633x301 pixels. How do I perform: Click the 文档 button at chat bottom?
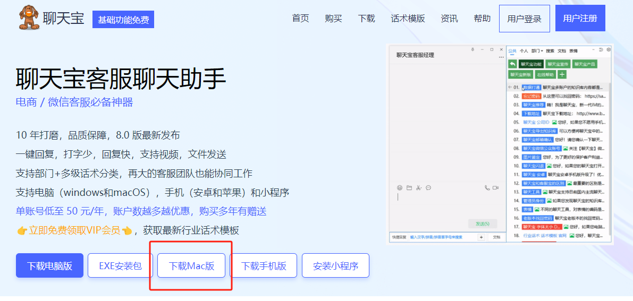tap(496, 237)
